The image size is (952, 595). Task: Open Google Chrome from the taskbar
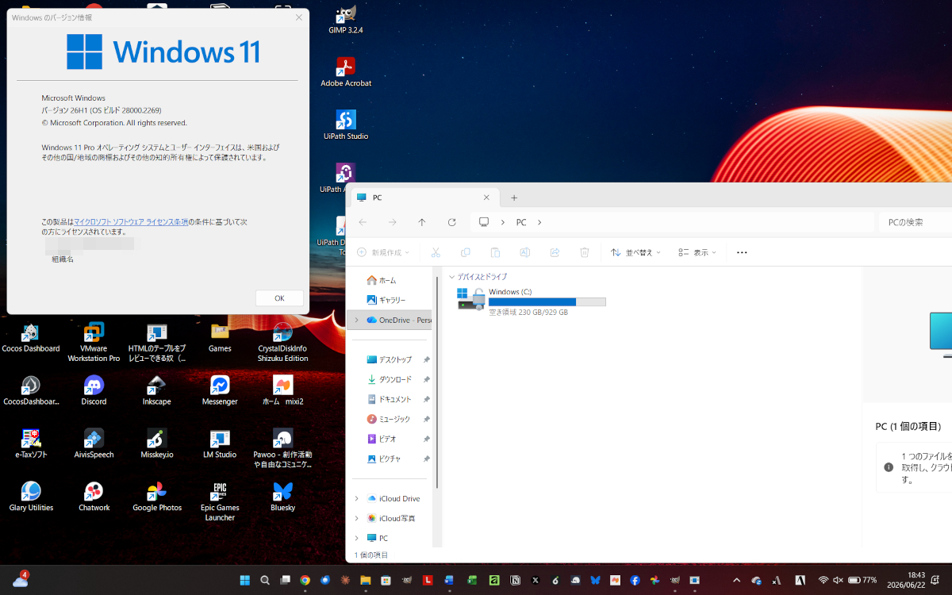[x=305, y=580]
